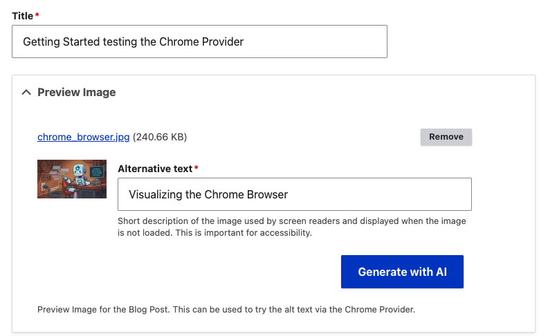This screenshot has height=336, width=548.
Task: Click the screen reader help description text
Action: 291,221
